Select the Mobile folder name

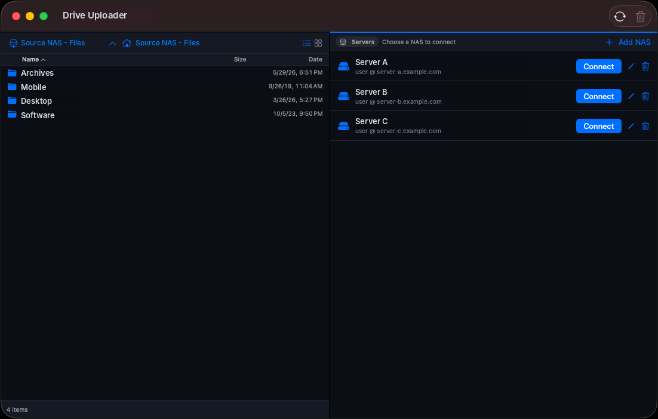[x=33, y=87]
